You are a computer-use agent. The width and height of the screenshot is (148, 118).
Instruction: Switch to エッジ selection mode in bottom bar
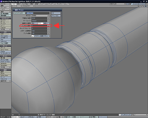(24, 117)
